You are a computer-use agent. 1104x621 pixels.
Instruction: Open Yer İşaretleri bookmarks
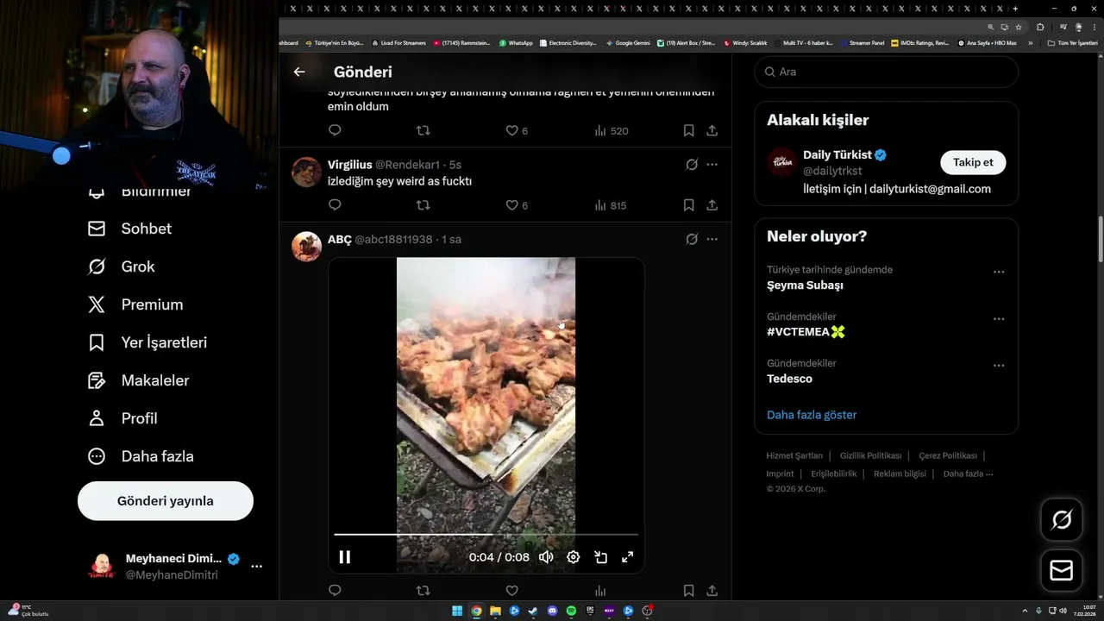(x=147, y=342)
